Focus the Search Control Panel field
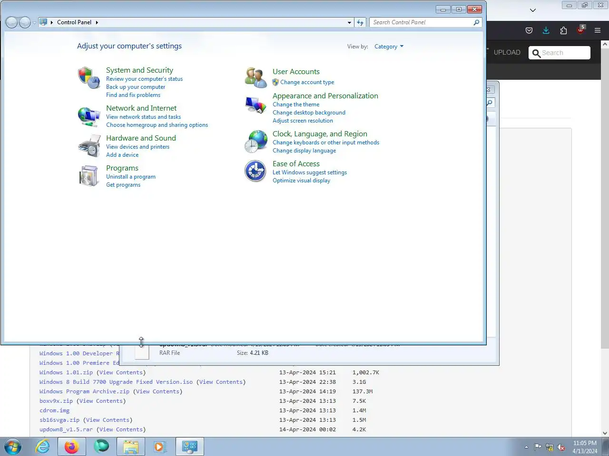Image resolution: width=609 pixels, height=456 pixels. pos(422,22)
